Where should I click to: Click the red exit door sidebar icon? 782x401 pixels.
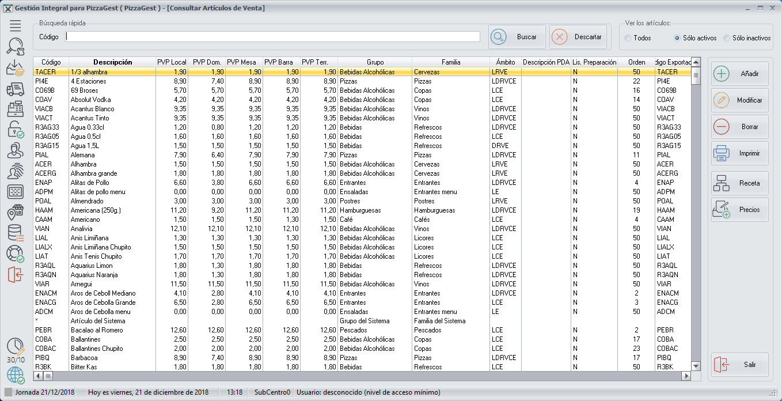click(x=15, y=275)
